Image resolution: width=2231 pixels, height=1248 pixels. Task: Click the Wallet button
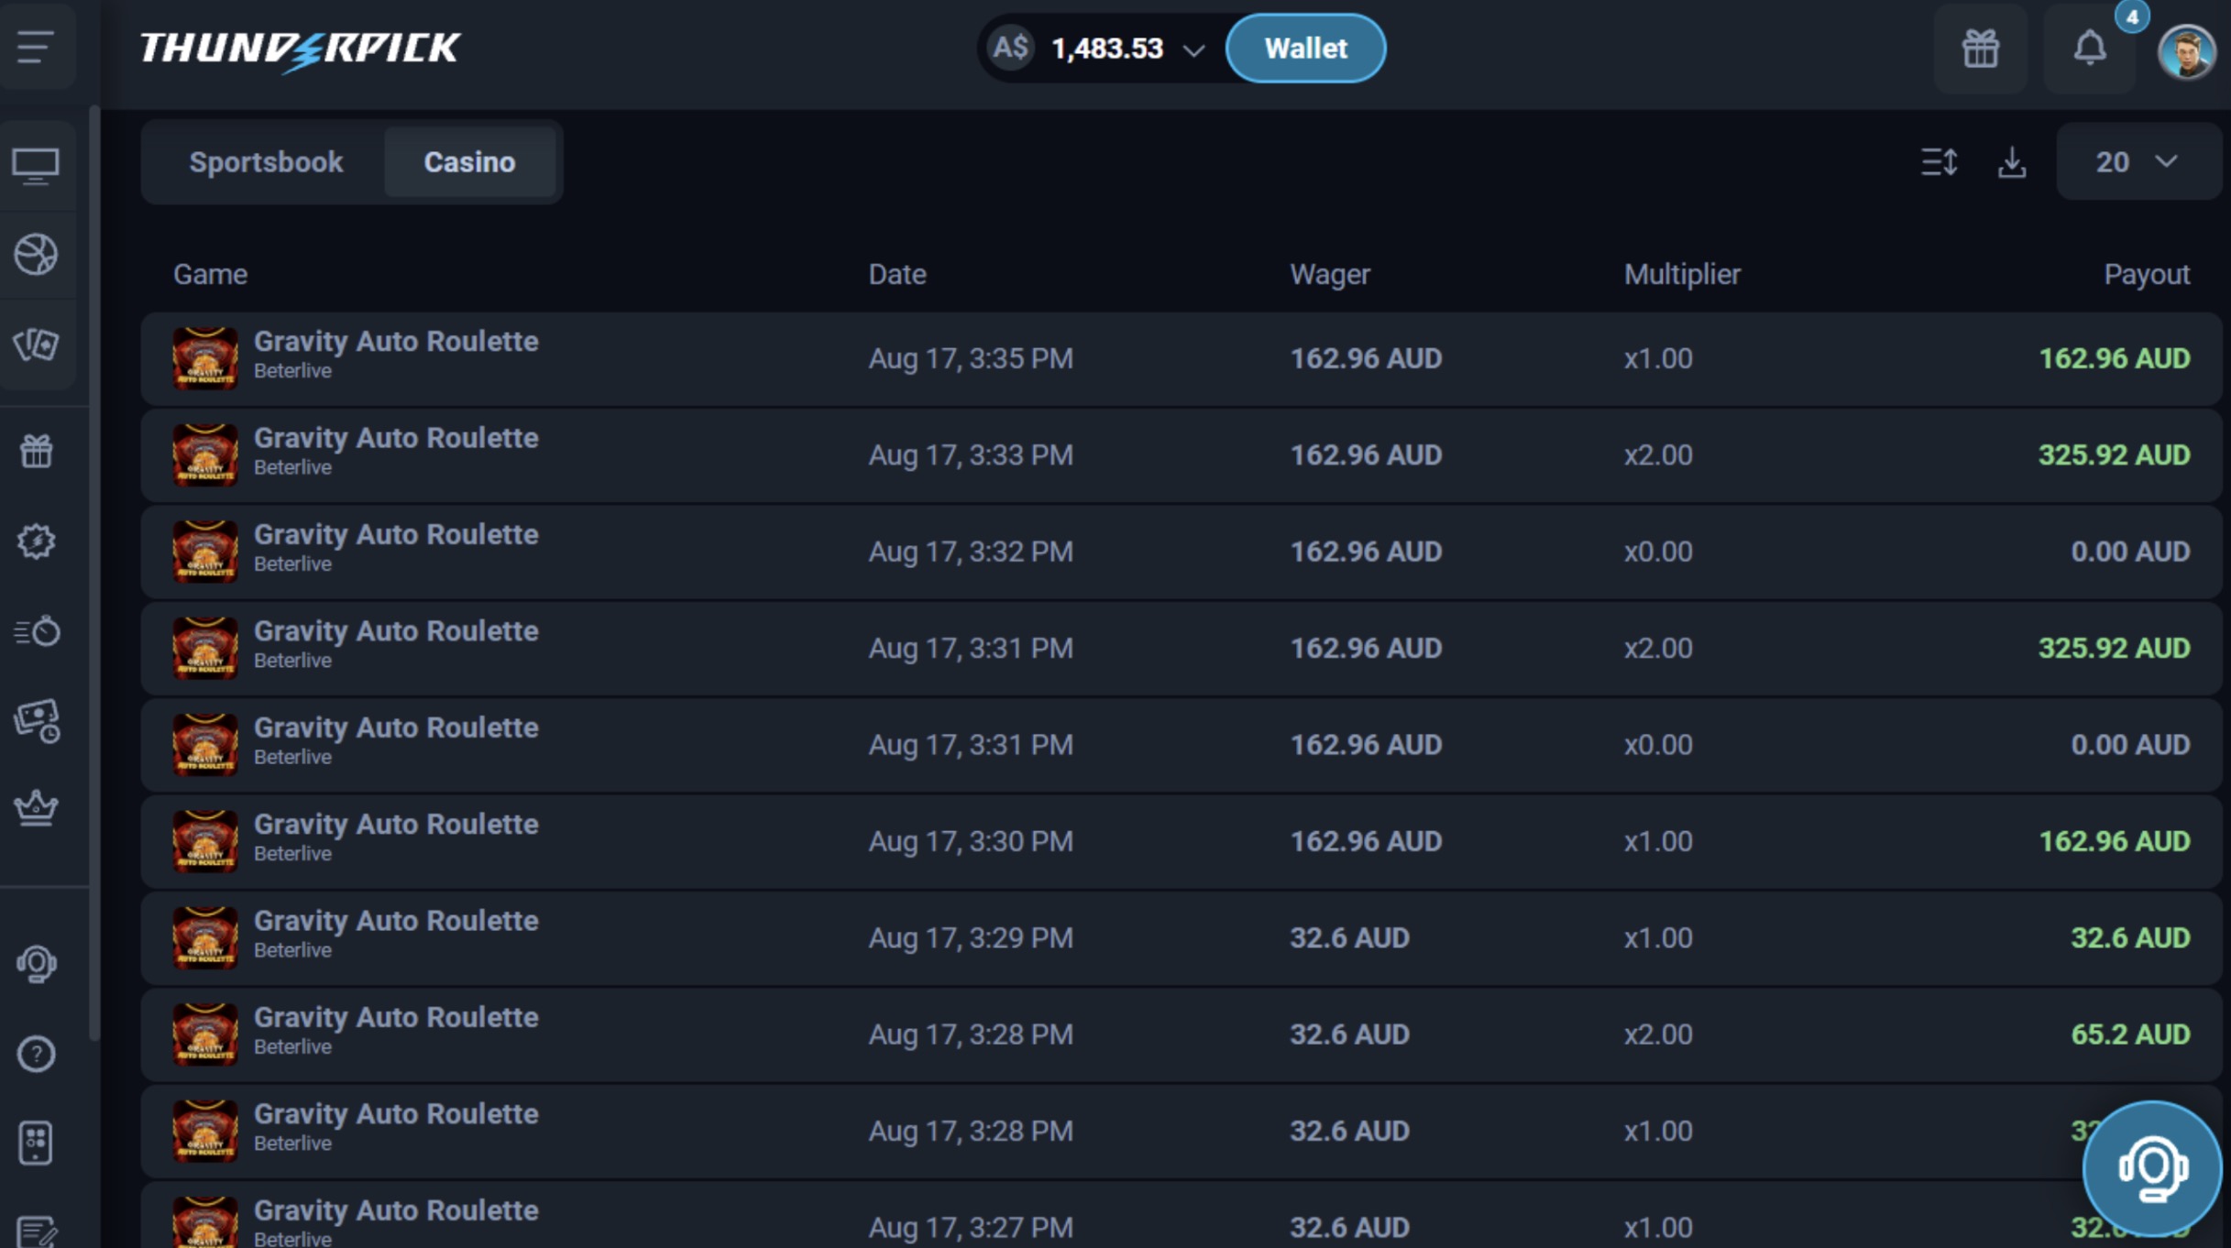coord(1305,49)
